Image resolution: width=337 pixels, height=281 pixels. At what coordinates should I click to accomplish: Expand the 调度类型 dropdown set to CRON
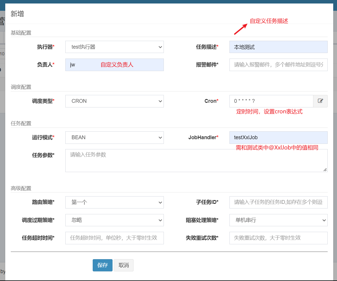click(114, 101)
